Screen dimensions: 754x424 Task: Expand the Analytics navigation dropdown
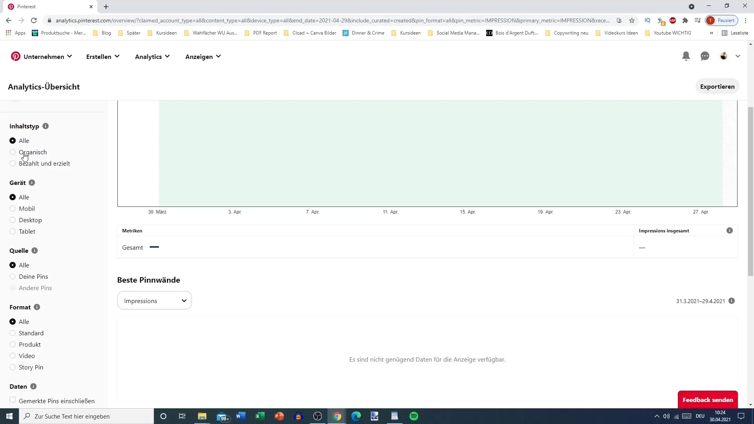click(152, 57)
